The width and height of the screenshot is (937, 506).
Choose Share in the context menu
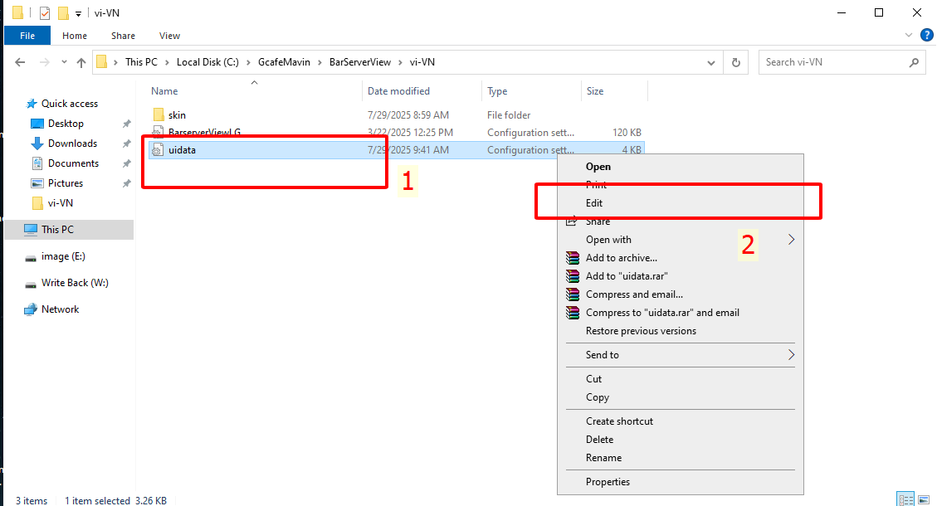point(680,221)
